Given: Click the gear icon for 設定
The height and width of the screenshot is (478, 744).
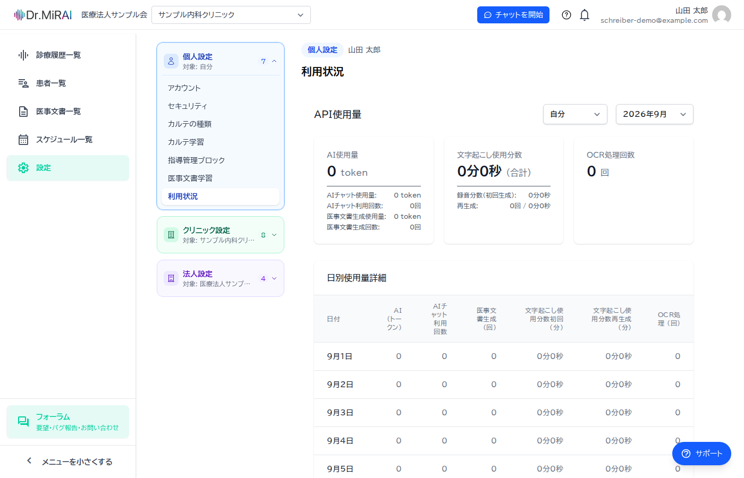Looking at the screenshot, I should (x=23, y=168).
